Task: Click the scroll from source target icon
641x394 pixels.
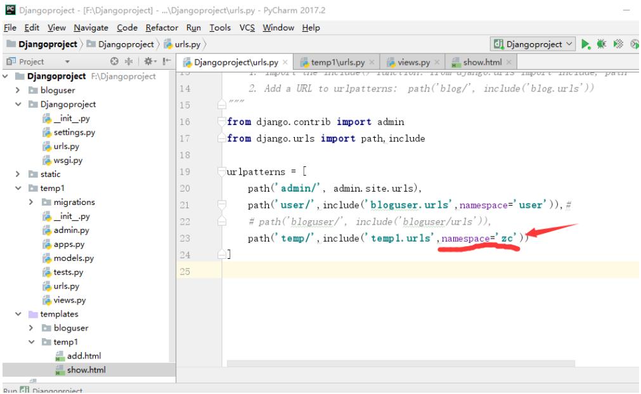Action: coord(114,62)
